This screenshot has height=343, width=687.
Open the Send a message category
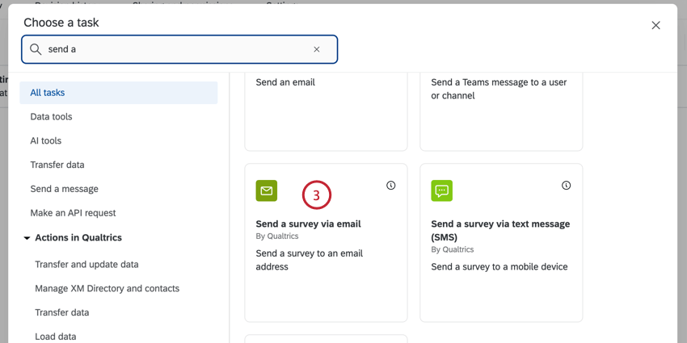[65, 189]
